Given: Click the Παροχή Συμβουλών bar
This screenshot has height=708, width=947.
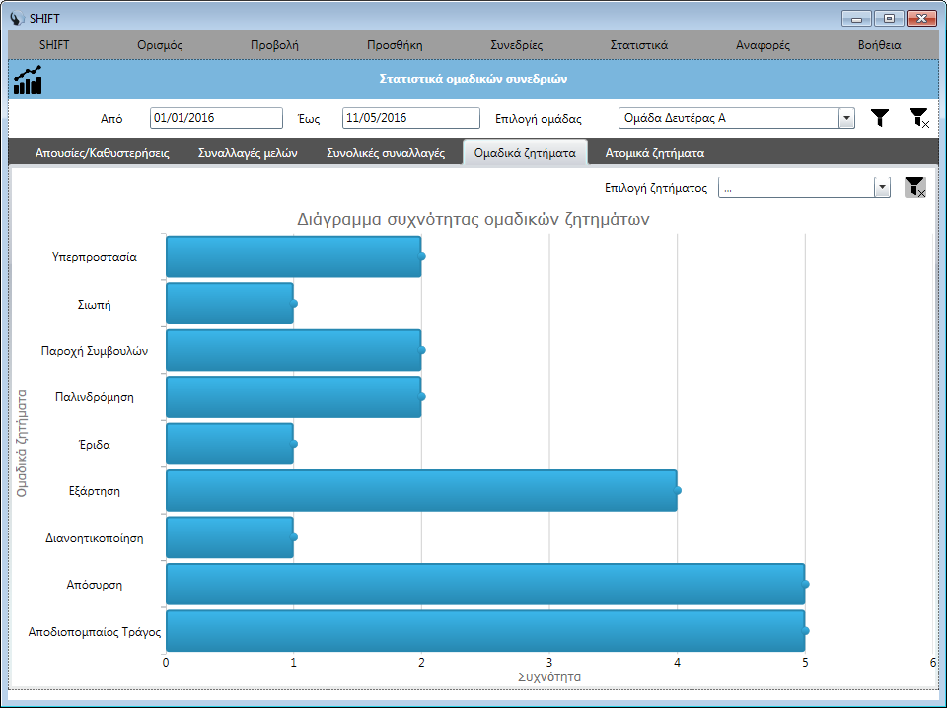Looking at the screenshot, I should pyautogui.click(x=294, y=350).
